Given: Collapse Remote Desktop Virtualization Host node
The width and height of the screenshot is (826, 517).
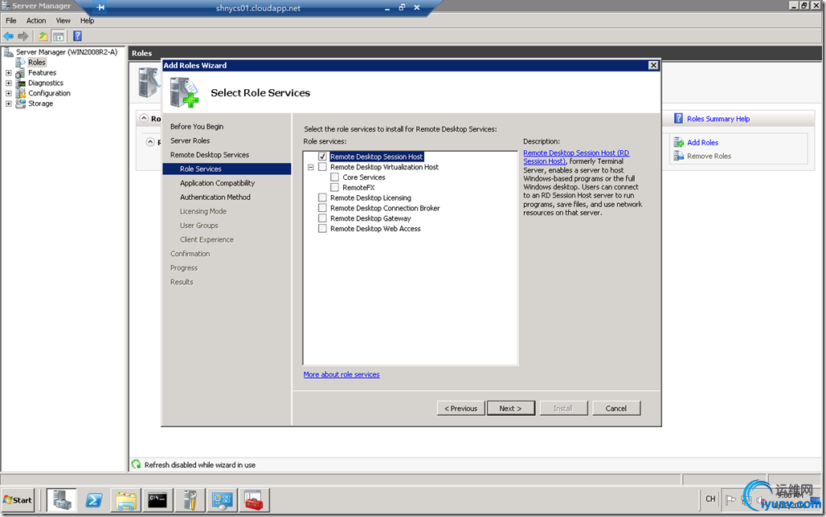Looking at the screenshot, I should (x=311, y=167).
